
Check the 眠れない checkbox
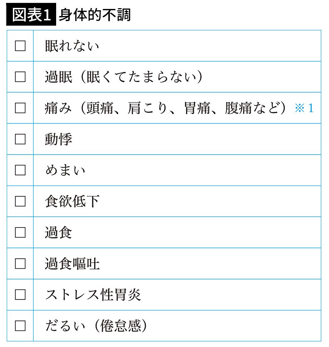pyautogui.click(x=20, y=46)
